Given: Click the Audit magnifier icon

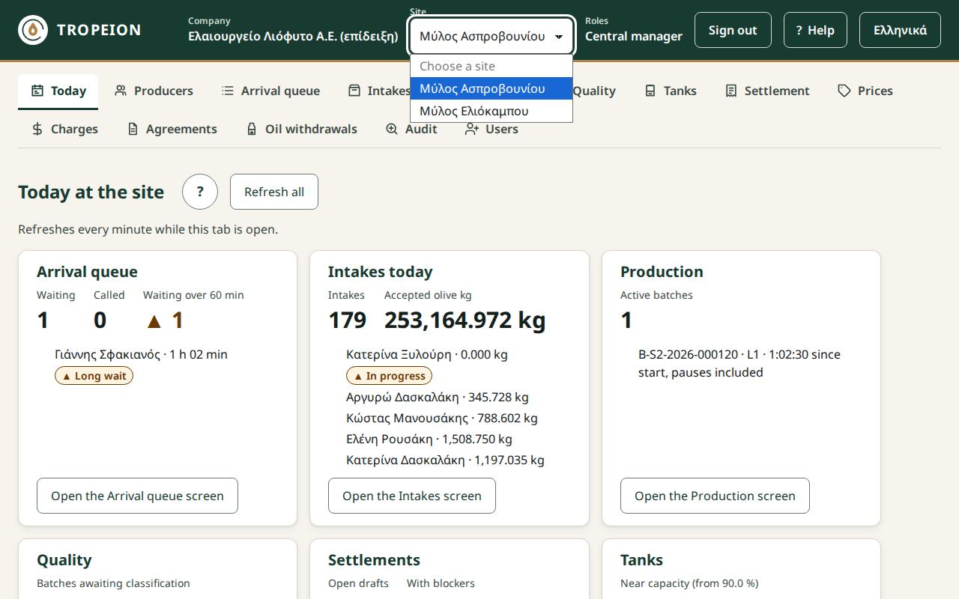Looking at the screenshot, I should click(x=392, y=129).
